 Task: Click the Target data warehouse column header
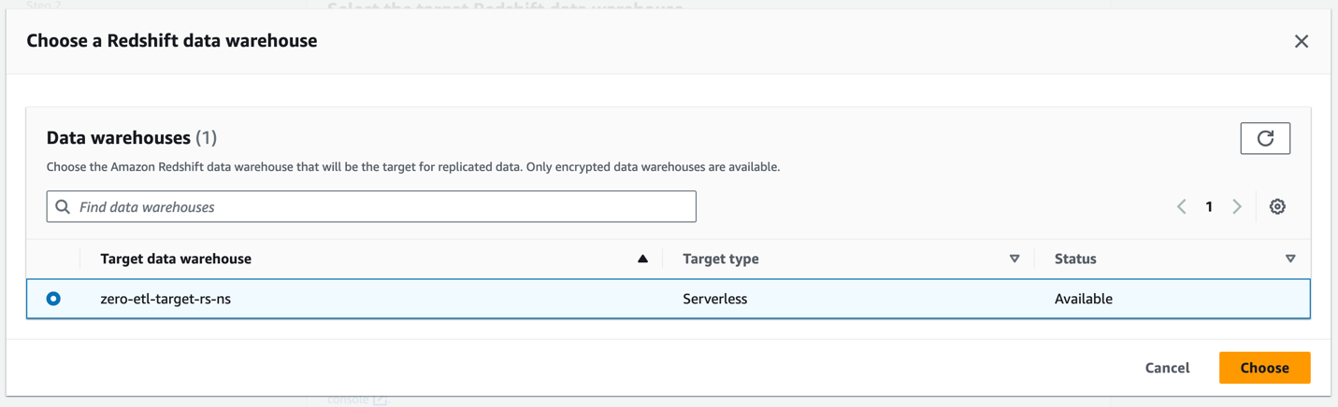pyautogui.click(x=176, y=259)
